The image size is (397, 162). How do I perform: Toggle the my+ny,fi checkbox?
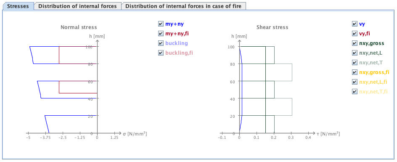tap(161, 34)
